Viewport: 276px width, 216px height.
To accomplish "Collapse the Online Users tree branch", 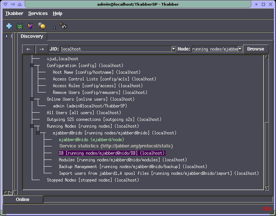I will (x=32, y=99).
